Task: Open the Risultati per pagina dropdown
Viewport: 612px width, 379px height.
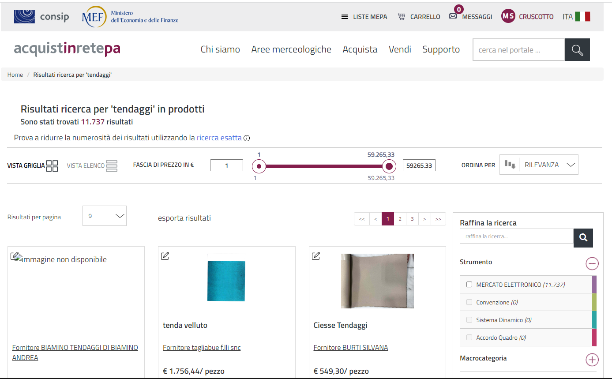Action: point(105,216)
